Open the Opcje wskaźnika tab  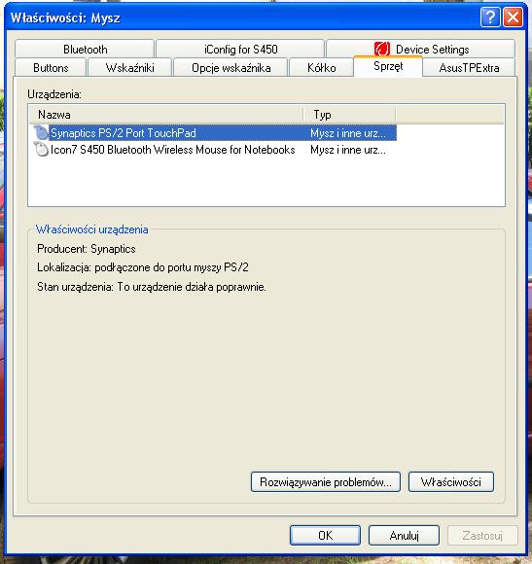[231, 68]
